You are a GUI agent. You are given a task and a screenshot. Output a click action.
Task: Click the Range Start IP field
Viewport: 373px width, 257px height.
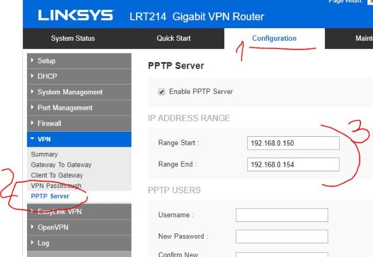click(x=293, y=143)
